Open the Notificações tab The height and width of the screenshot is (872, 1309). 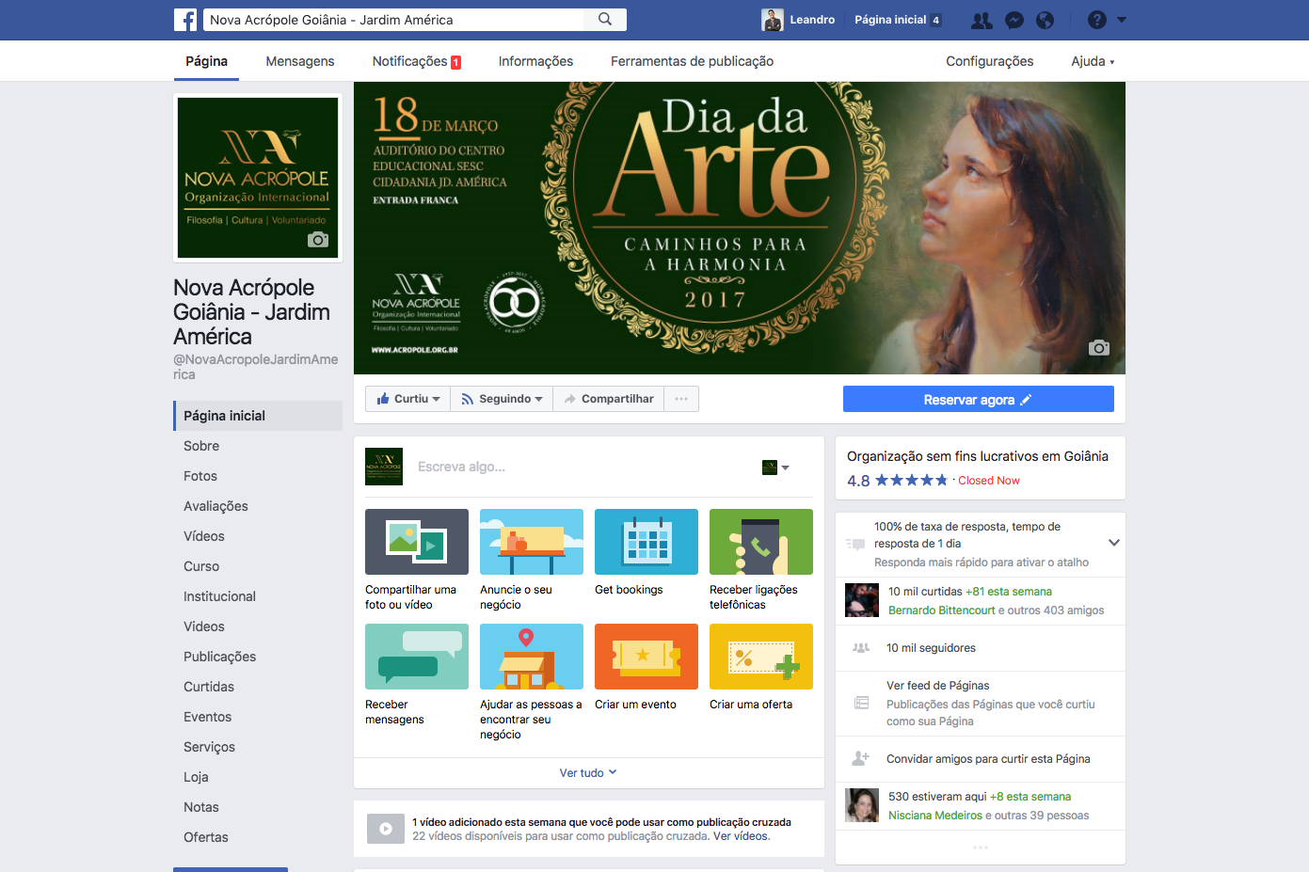tap(416, 61)
